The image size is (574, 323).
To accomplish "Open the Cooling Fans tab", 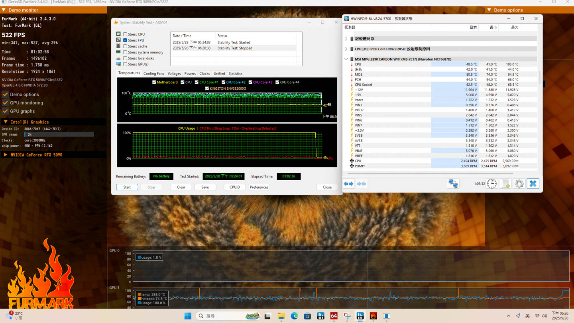I will pos(154,74).
